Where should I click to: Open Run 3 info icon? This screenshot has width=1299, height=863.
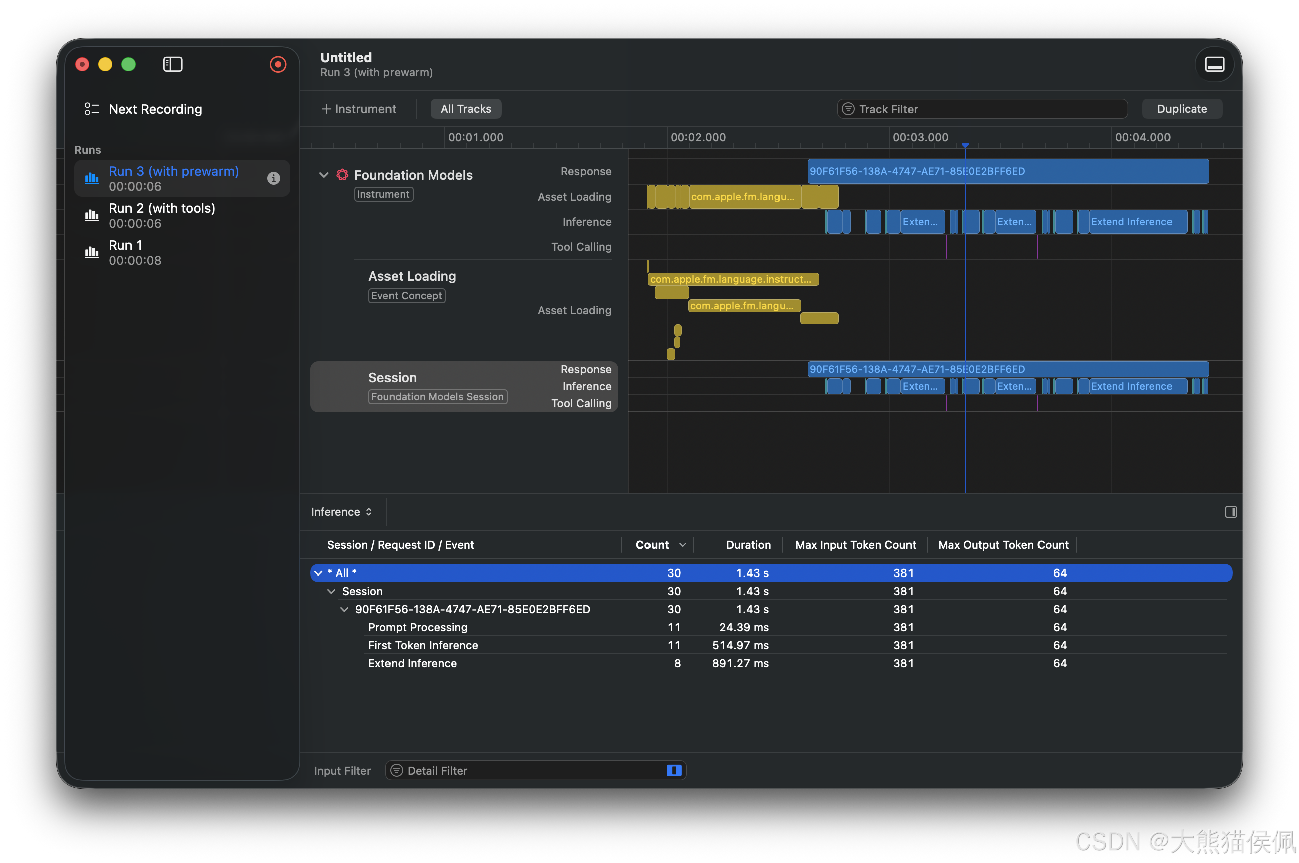coord(273,178)
